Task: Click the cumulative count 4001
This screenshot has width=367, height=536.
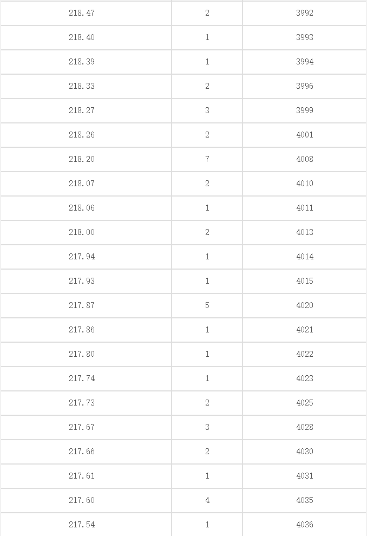Action: (x=304, y=135)
